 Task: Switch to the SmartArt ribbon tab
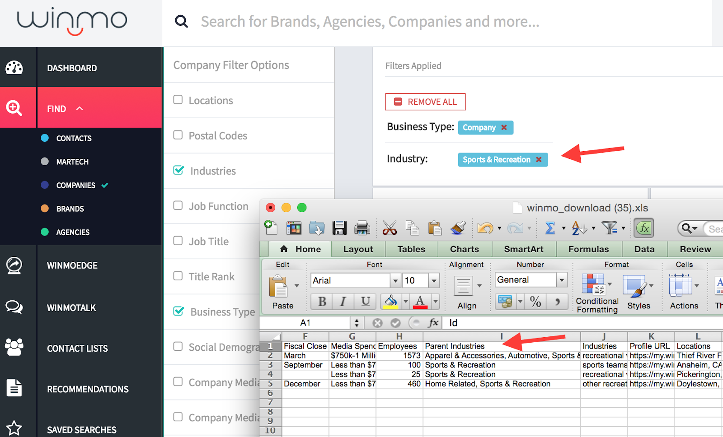point(524,249)
